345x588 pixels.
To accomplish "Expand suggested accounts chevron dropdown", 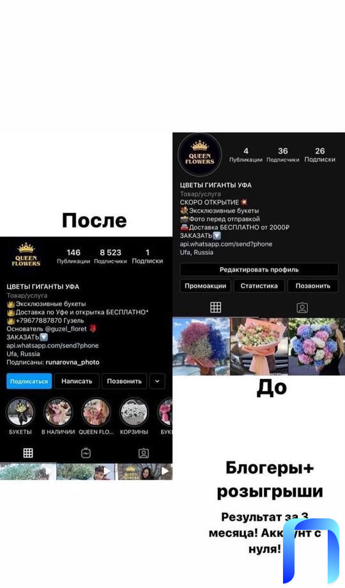I will point(157,381).
